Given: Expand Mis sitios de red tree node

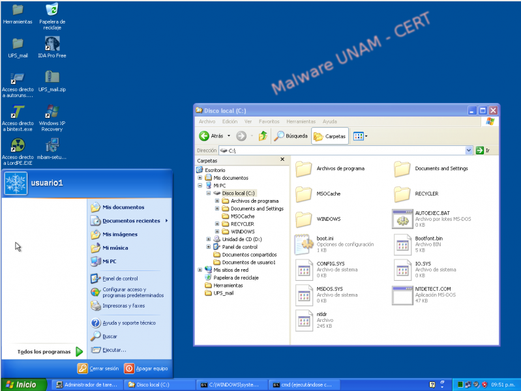Looking at the screenshot, I should (200, 270).
